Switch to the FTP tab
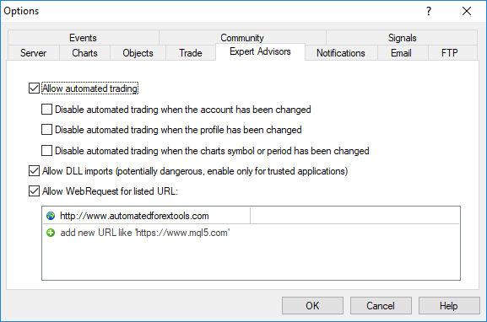This screenshot has height=322, width=487. coord(449,53)
